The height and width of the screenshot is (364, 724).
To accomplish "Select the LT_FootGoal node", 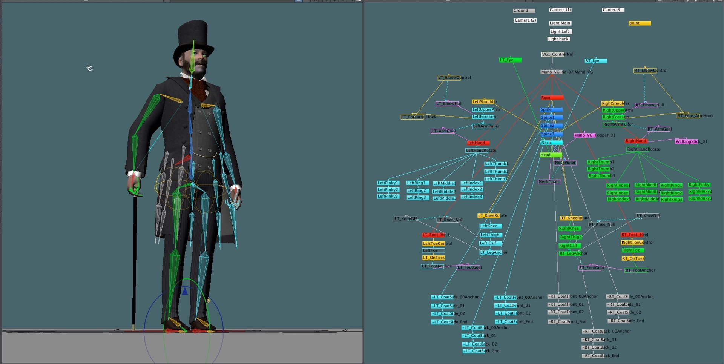I will tap(469, 267).
